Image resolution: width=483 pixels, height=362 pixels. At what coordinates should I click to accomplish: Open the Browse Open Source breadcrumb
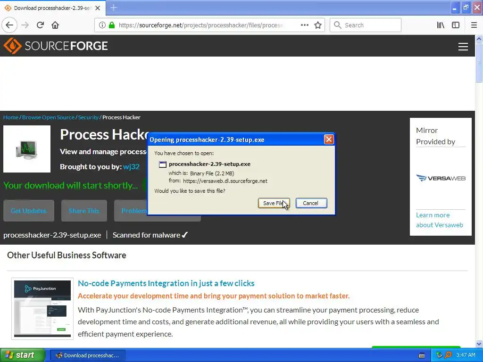(x=49, y=117)
